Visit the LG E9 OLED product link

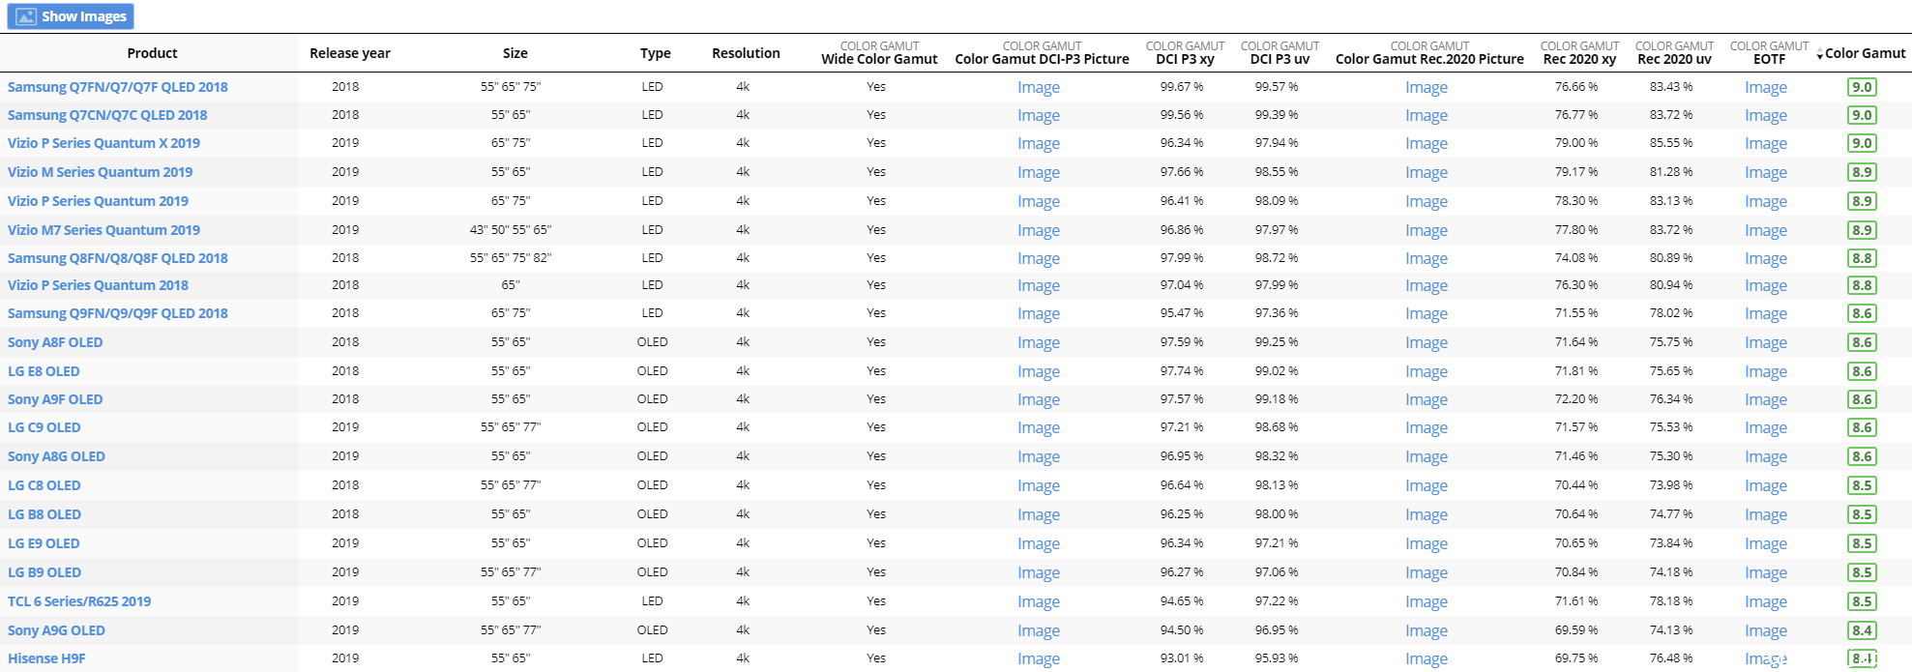(x=44, y=543)
